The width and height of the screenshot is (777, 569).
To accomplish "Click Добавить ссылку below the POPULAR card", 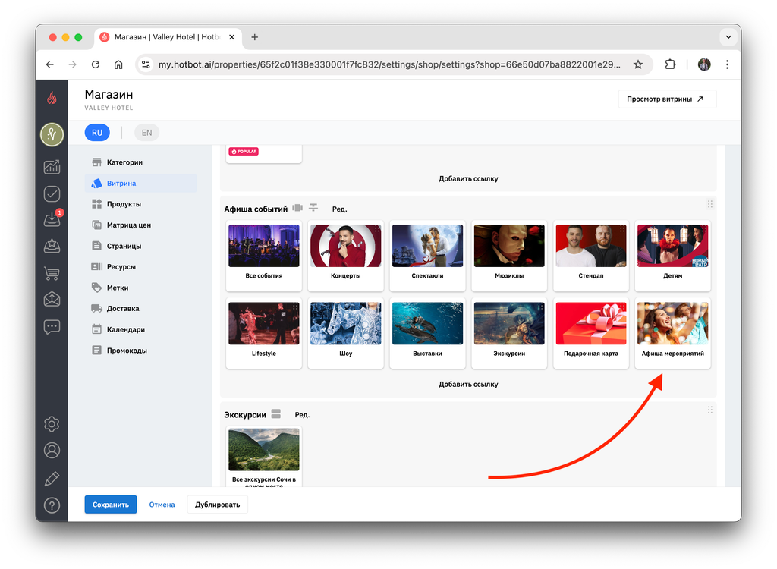I will [468, 178].
